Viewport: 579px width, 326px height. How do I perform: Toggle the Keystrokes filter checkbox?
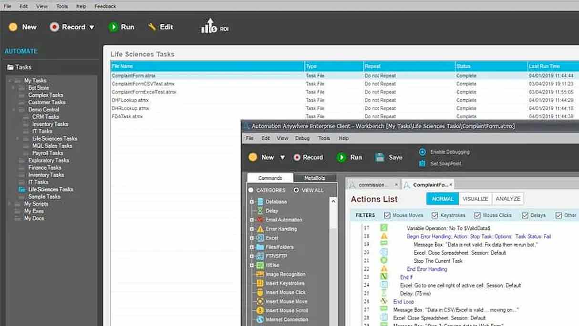click(434, 215)
